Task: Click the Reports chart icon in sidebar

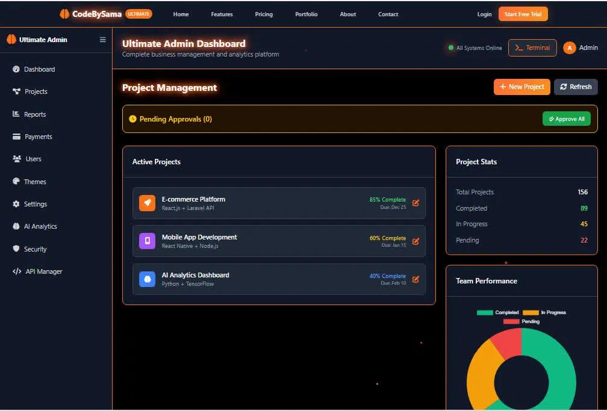Action: click(x=16, y=114)
